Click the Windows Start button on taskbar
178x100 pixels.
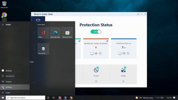3,97
